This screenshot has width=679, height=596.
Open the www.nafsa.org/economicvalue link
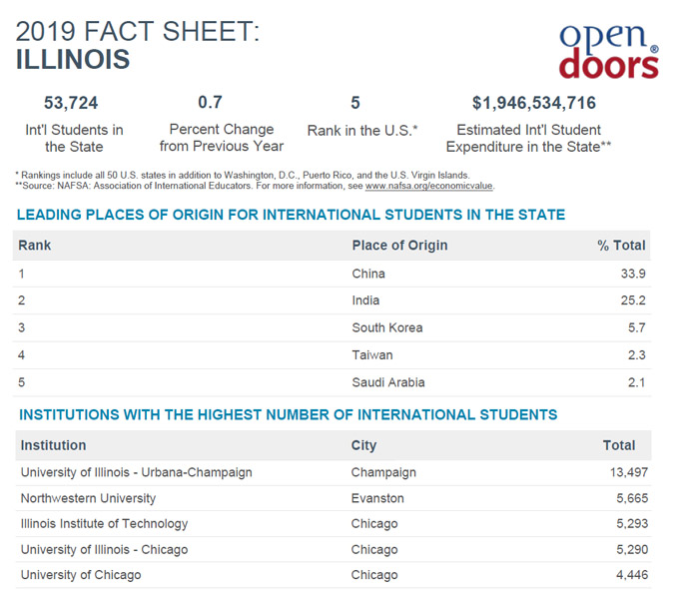tap(428, 186)
